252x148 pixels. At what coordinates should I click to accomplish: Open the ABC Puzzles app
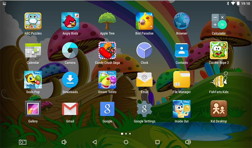[33, 21]
